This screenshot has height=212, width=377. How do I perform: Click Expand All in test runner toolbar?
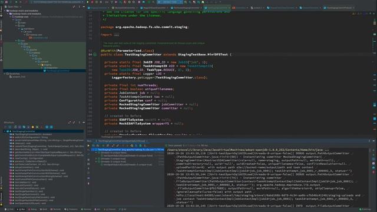click(x=113, y=145)
